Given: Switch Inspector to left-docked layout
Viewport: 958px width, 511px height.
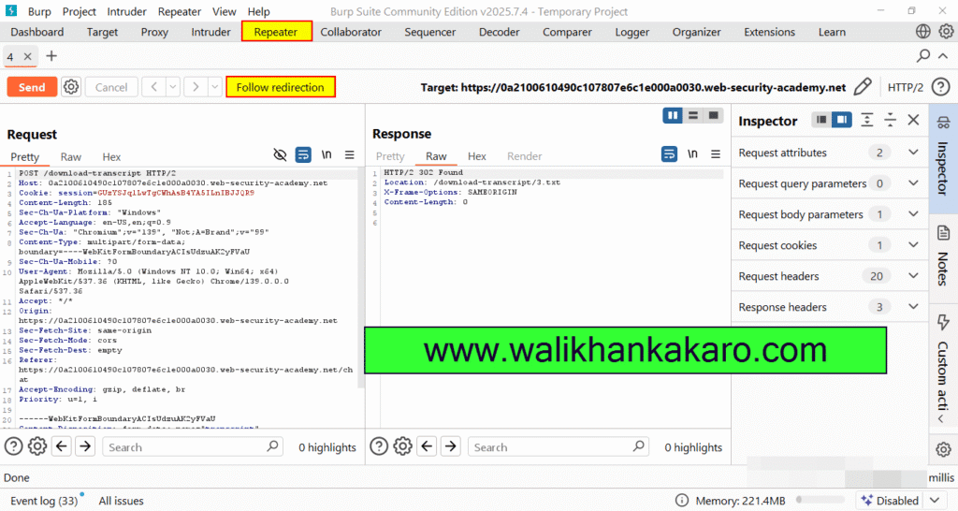Looking at the screenshot, I should click(821, 120).
